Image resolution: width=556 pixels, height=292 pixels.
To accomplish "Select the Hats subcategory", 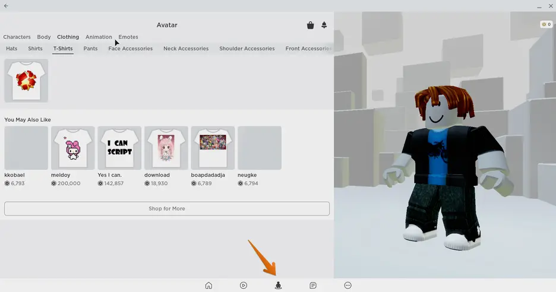I will [12, 49].
